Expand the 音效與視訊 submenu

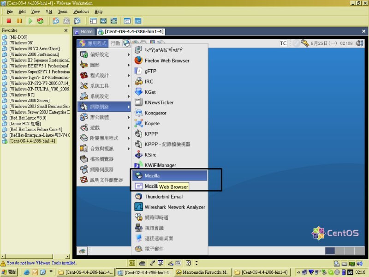pos(105,148)
